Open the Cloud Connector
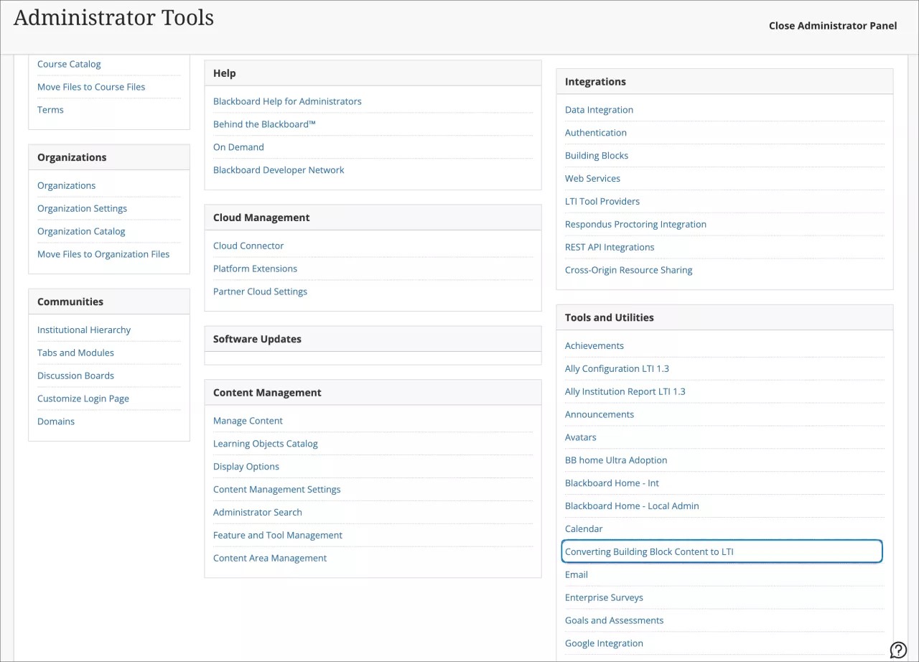This screenshot has width=919, height=662. (248, 246)
